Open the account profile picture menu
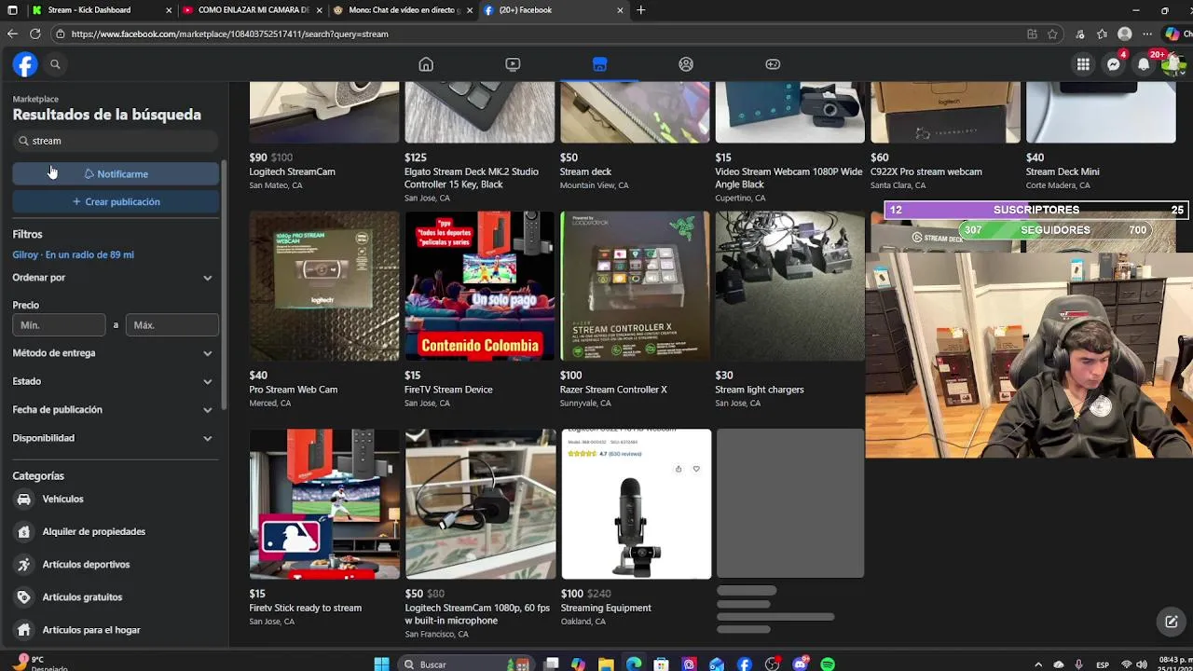Viewport: 1193px width, 671px height. [1172, 64]
